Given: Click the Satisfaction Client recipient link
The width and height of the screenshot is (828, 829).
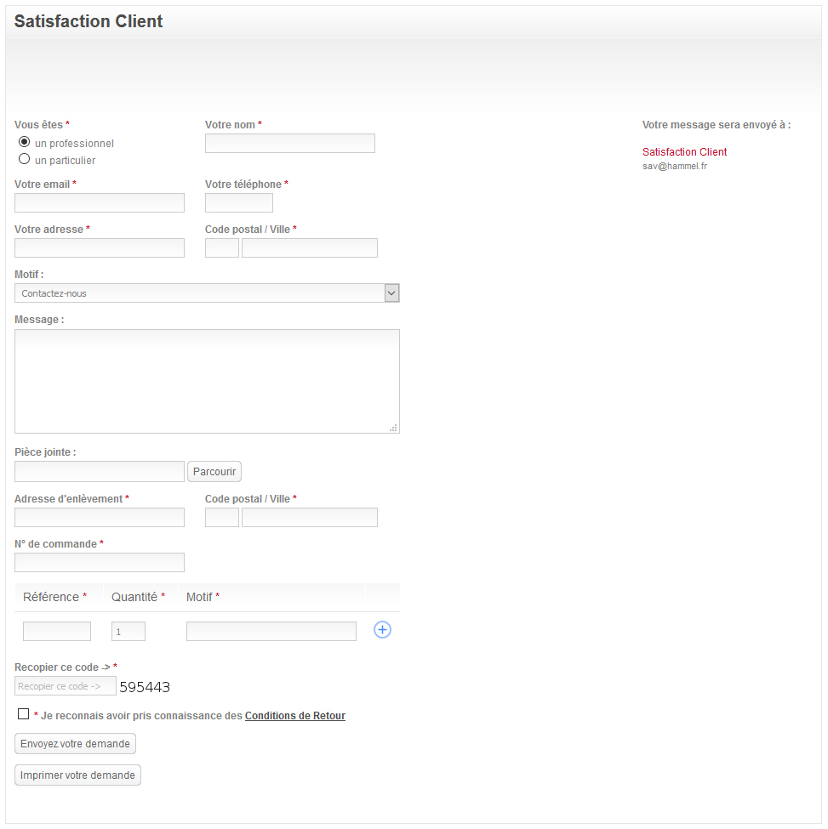Looking at the screenshot, I should point(684,152).
